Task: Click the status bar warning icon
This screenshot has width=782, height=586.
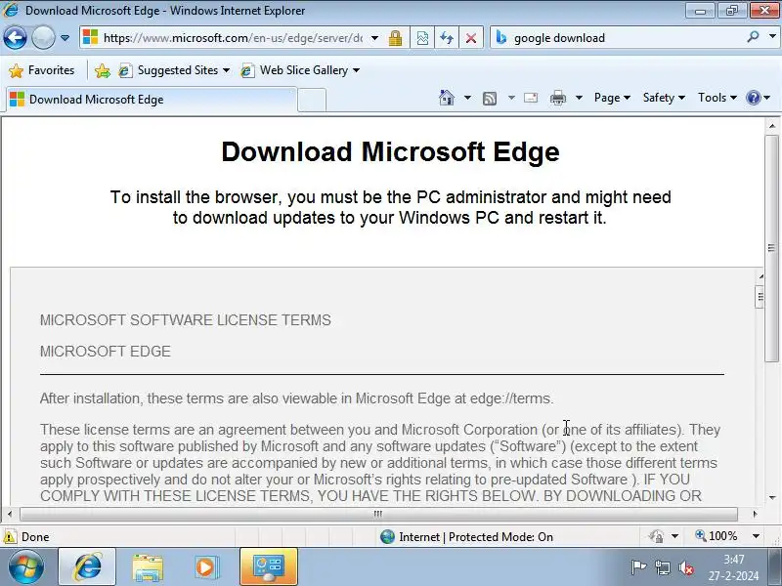Action: [x=9, y=536]
